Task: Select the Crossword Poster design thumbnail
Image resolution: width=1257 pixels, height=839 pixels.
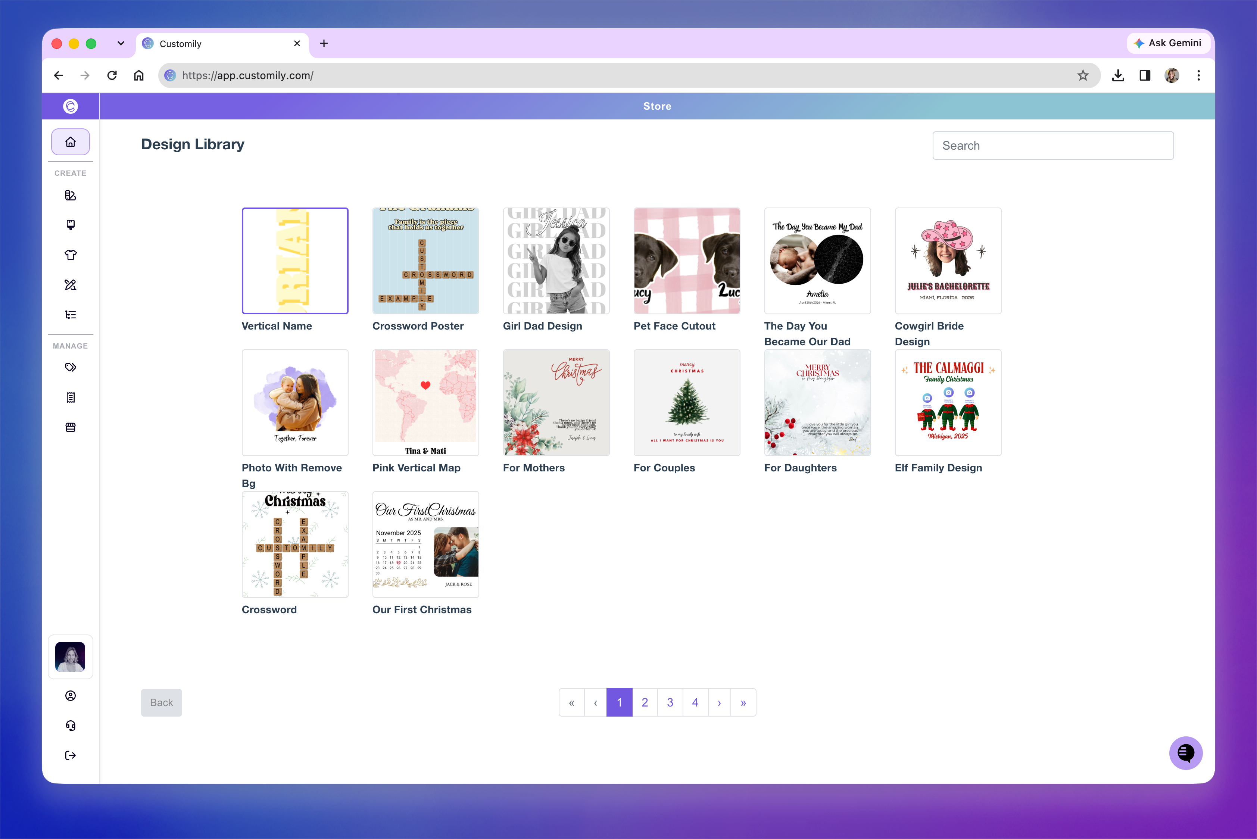Action: [x=425, y=261]
